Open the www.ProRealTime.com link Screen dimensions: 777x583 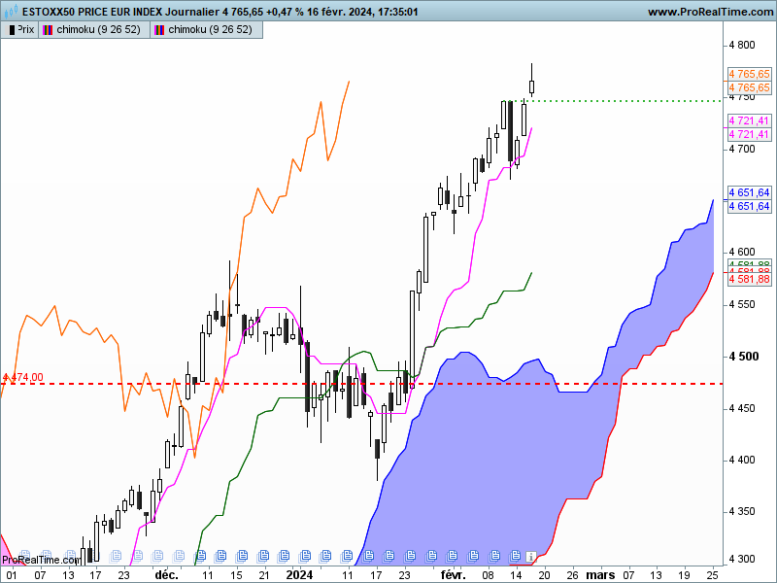pyautogui.click(x=712, y=12)
